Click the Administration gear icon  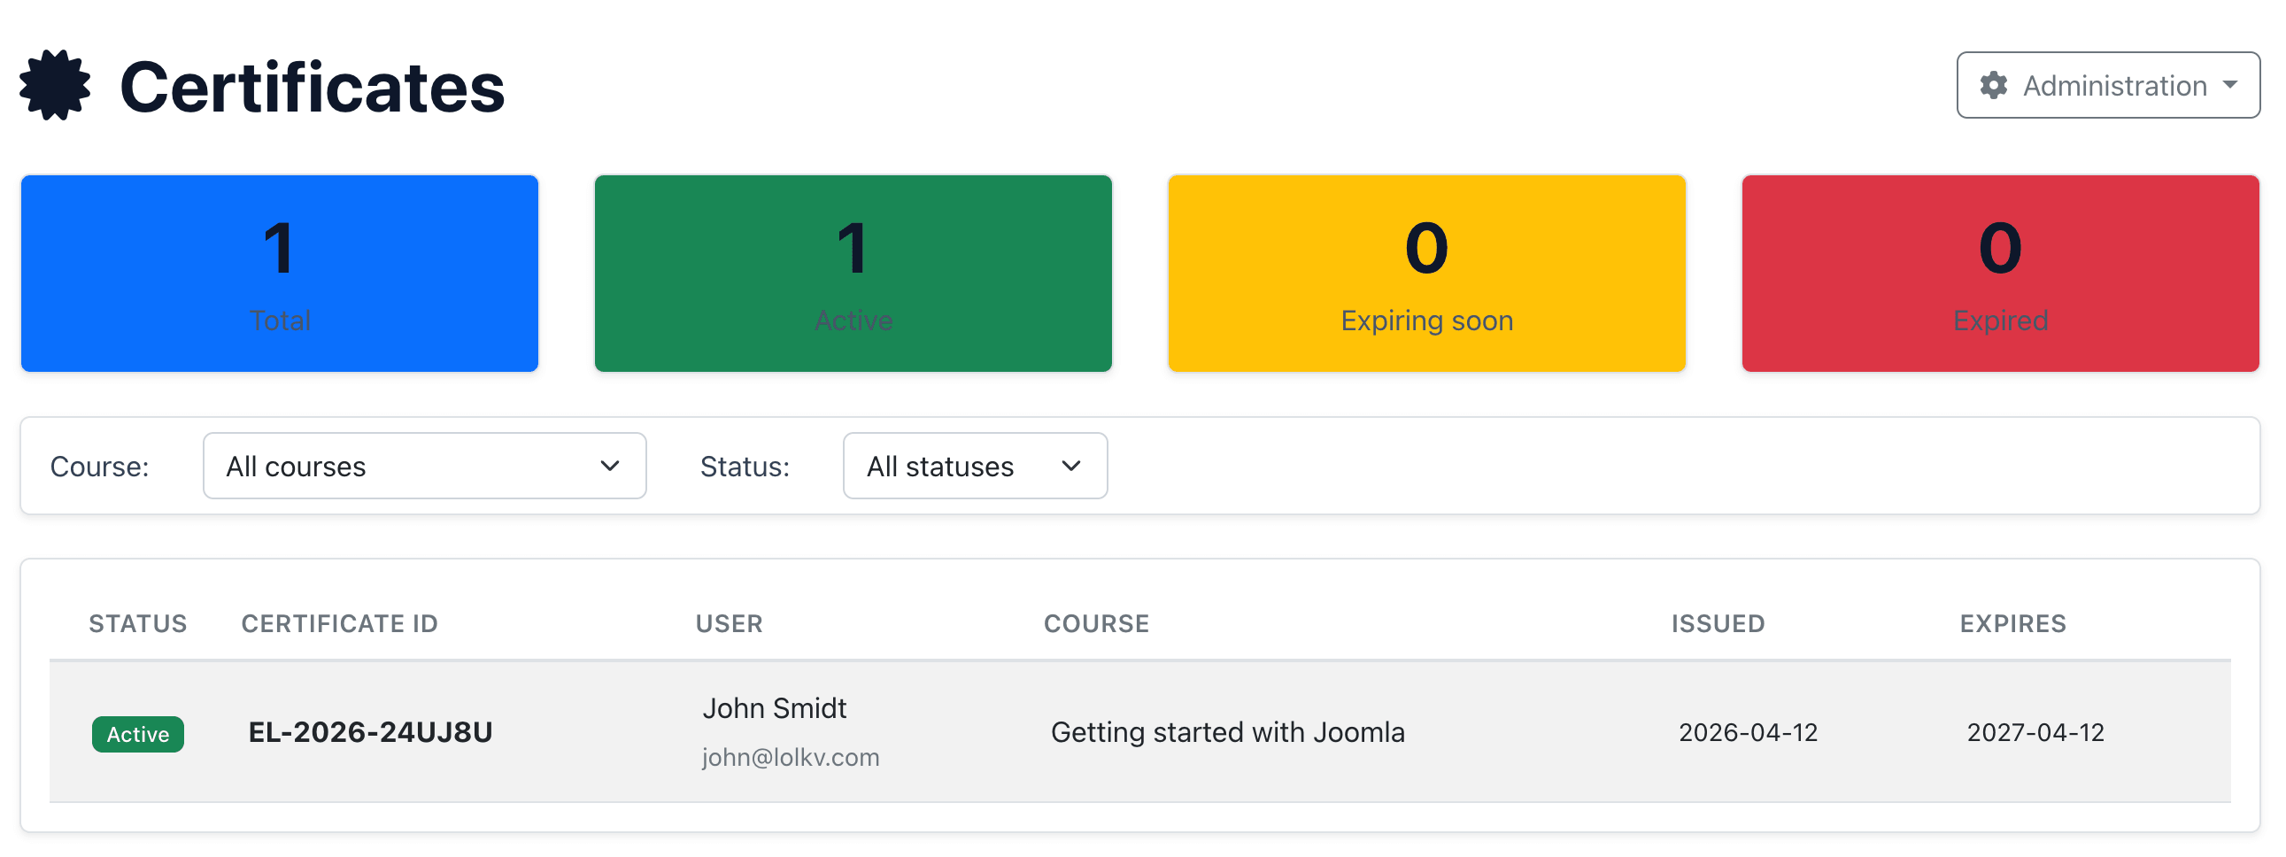(x=1993, y=85)
